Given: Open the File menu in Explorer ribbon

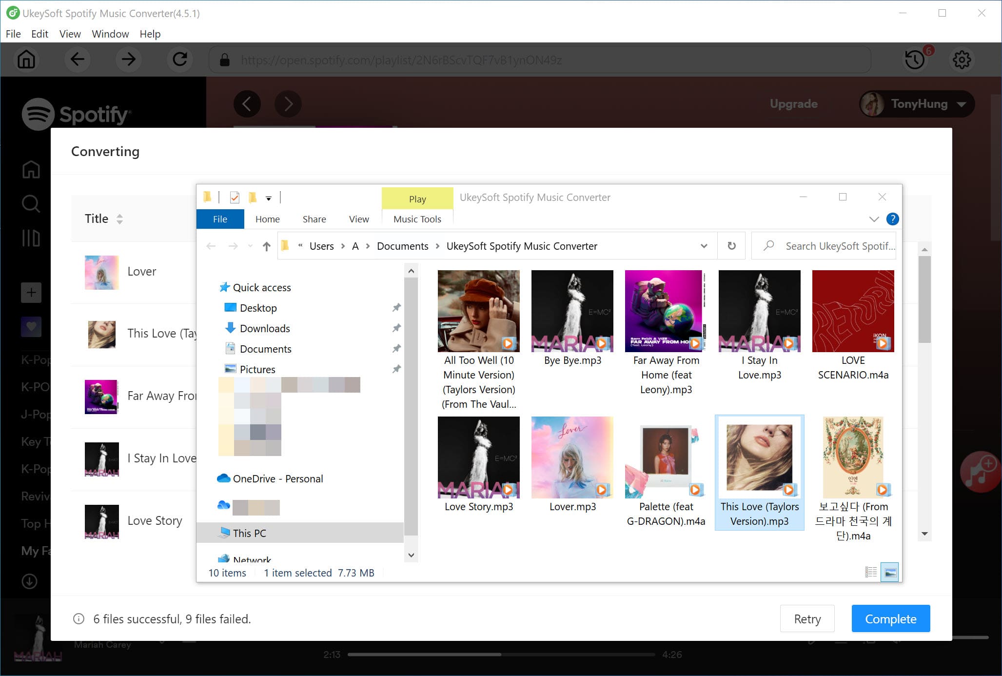Looking at the screenshot, I should 220,219.
